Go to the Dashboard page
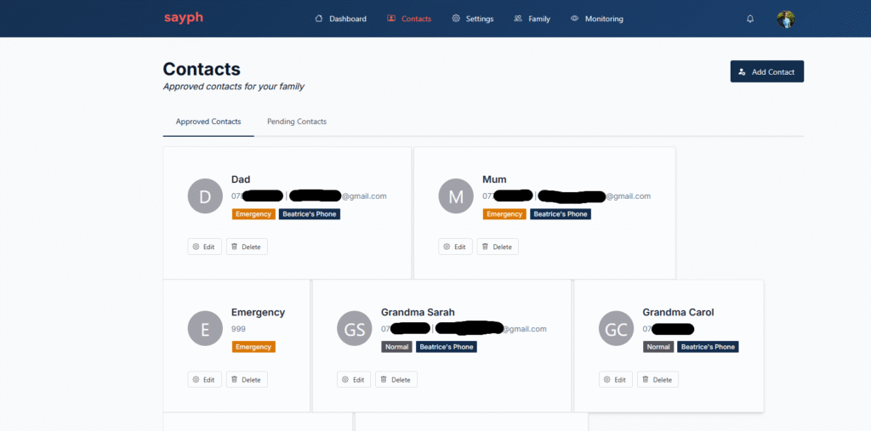 click(340, 19)
